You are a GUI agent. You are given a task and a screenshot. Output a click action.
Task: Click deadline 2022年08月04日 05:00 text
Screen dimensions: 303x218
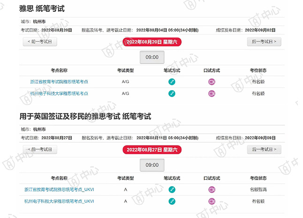tap(167, 30)
